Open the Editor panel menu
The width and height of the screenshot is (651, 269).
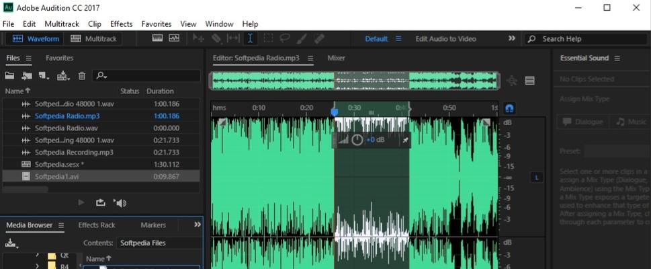point(310,59)
